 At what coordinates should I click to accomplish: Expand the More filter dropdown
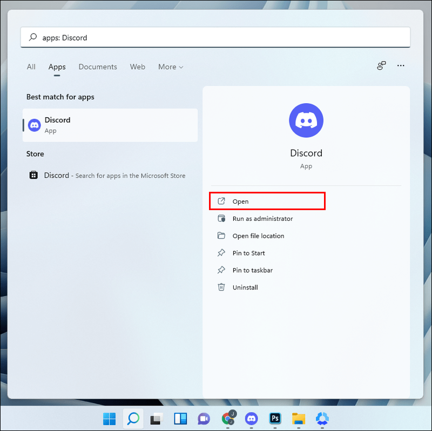(171, 67)
